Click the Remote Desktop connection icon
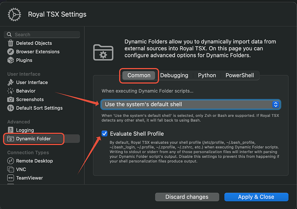This screenshot has width=297, height=209. tap(11, 161)
